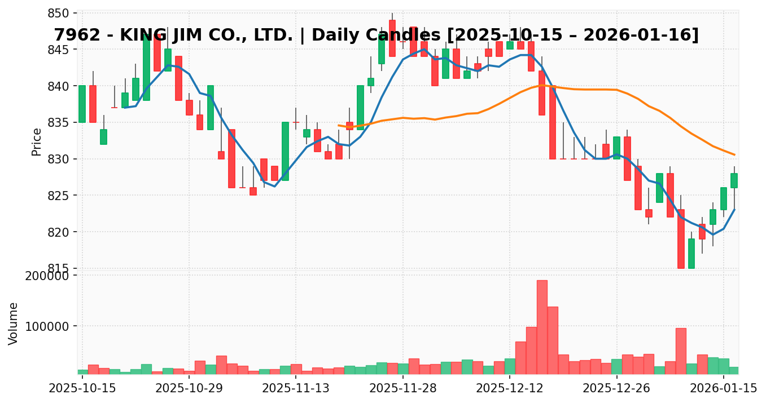
Task: Select the 2025-10-15 date label
Action: [82, 388]
